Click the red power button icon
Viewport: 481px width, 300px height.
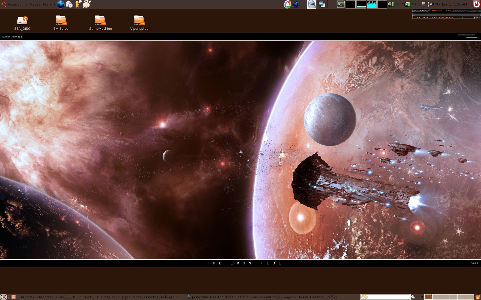476,4
